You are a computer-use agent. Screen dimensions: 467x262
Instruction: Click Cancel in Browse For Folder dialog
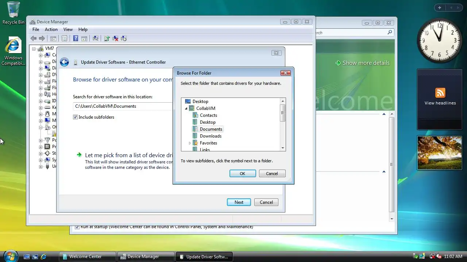272,174
